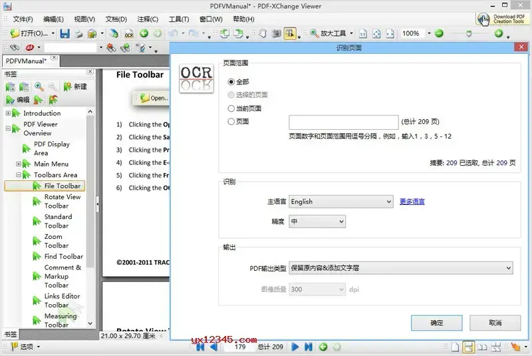Select Continuous page layout icon
The height and width of the screenshot is (356, 532).
[x=469, y=347]
